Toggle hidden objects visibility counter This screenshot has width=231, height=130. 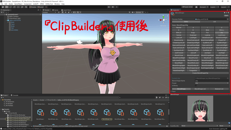pyautogui.click(x=74, y=12)
